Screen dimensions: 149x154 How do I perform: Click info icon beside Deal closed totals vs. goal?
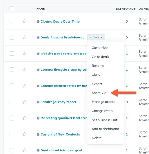tap(38, 151)
